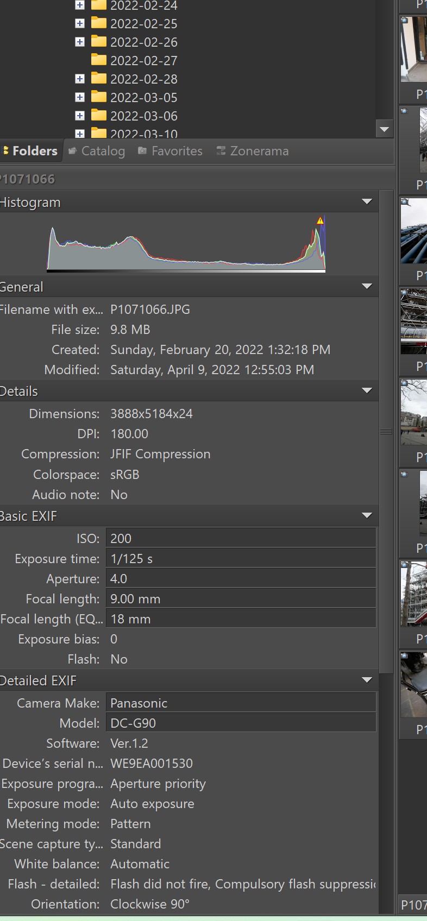The image size is (427, 921).
Task: Collapse the General section
Action: click(x=367, y=287)
